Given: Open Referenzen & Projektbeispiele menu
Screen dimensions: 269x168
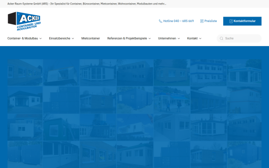Looking at the screenshot, I should pos(129,39).
